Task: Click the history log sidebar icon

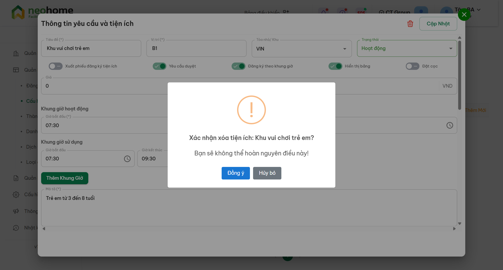Action: [x=16, y=228]
